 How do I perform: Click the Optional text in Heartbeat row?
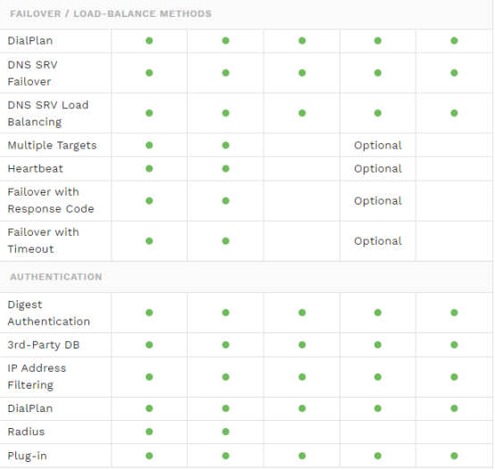click(x=378, y=169)
